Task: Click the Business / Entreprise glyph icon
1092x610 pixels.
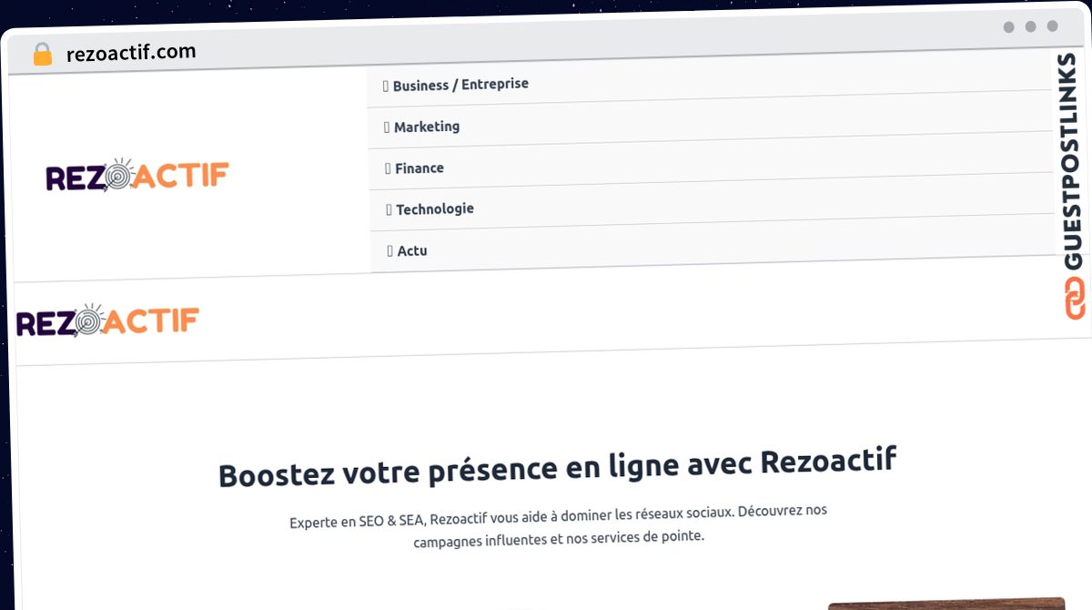Action: (386, 86)
